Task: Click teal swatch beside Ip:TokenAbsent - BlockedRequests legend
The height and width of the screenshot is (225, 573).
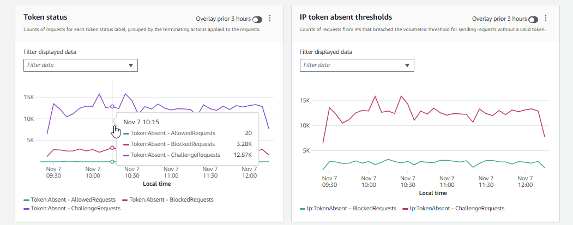Action: point(303,208)
